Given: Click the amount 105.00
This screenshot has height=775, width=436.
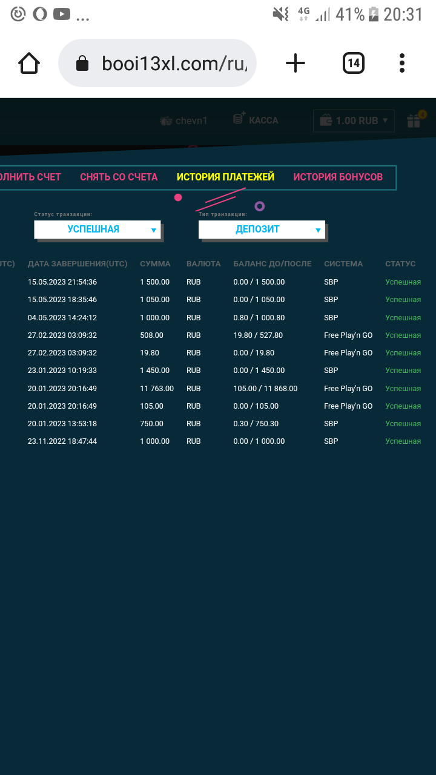Looking at the screenshot, I should coord(151,406).
